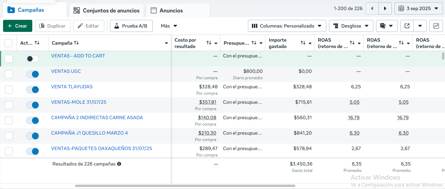The height and width of the screenshot is (189, 445).
Task: Open Columnas: Personalizado dropdown
Action: [287, 26]
